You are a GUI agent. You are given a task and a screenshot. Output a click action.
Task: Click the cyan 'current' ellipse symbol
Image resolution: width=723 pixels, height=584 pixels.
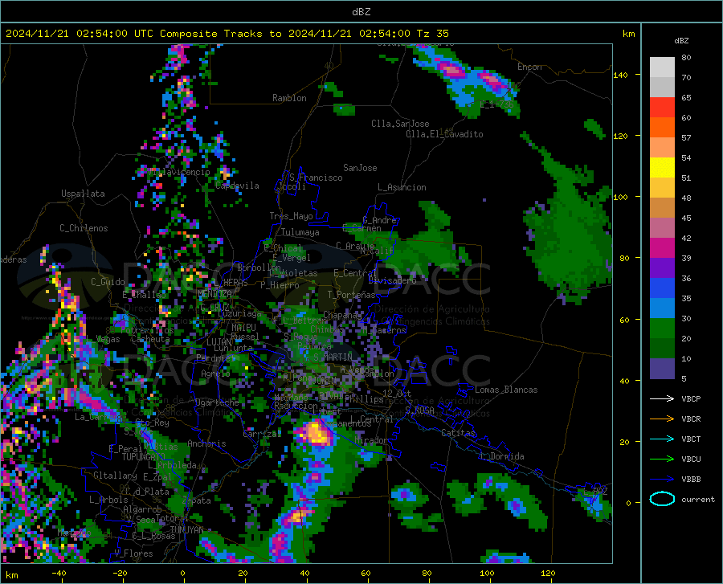(x=662, y=499)
